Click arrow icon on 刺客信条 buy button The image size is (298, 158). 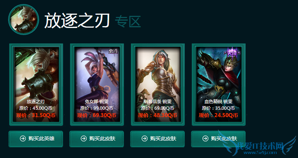coord(145,138)
